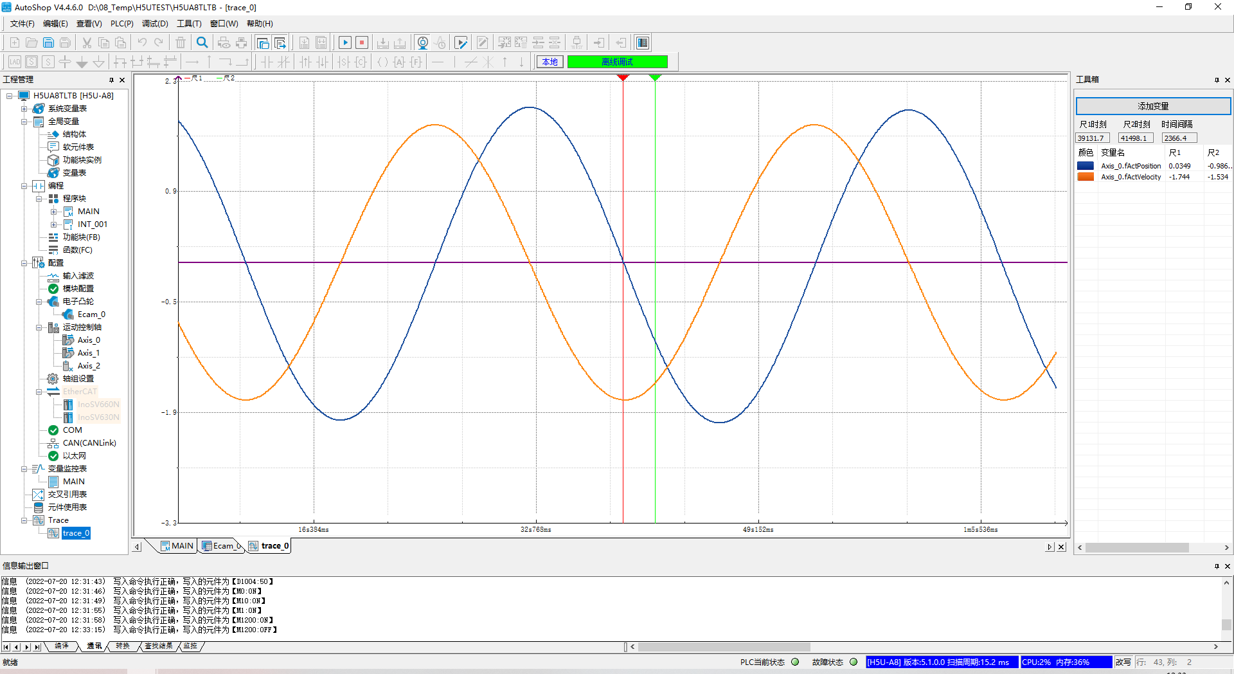Save the project with the Save icon
The height and width of the screenshot is (674, 1234).
pos(48,42)
